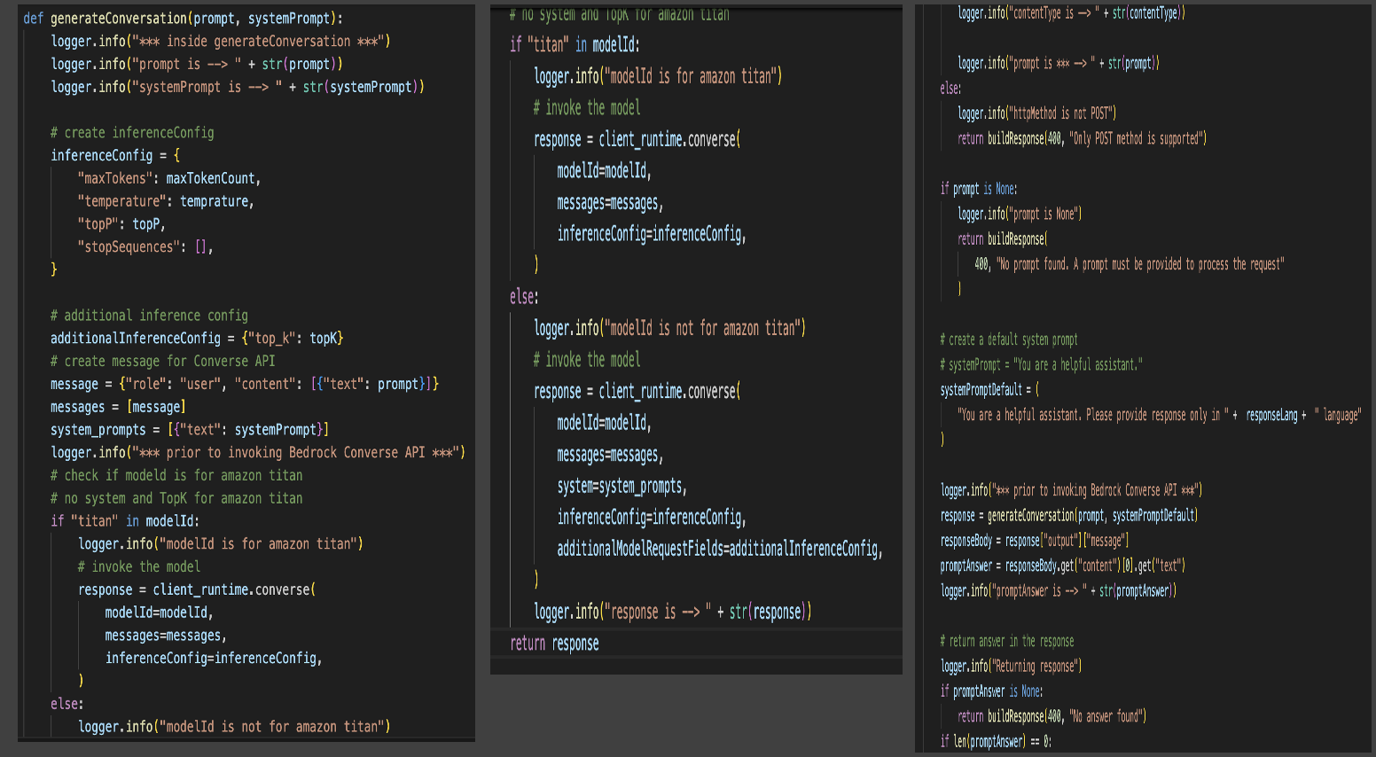
Task: Click the system_prompts assignment line
Action: coord(189,429)
